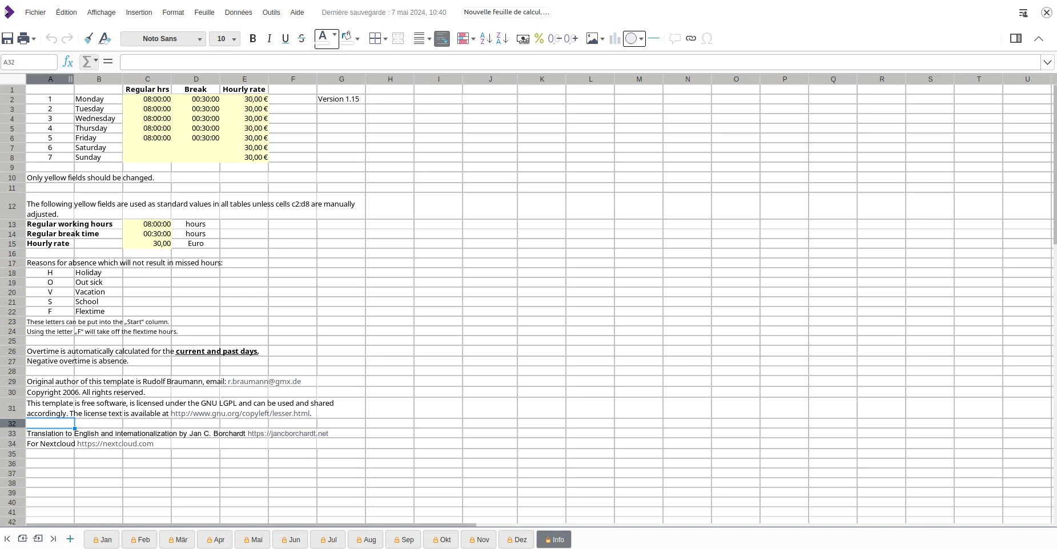Step to the previous sheet tab
Image resolution: width=1057 pixels, height=549 pixels.
23,539
